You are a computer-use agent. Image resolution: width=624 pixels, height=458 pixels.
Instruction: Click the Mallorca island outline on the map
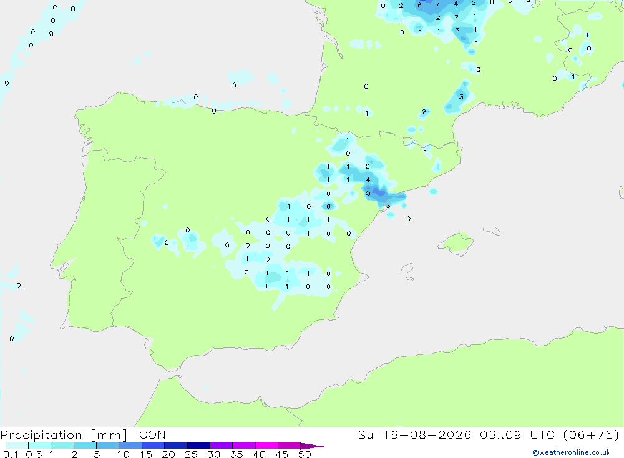[x=456, y=243]
